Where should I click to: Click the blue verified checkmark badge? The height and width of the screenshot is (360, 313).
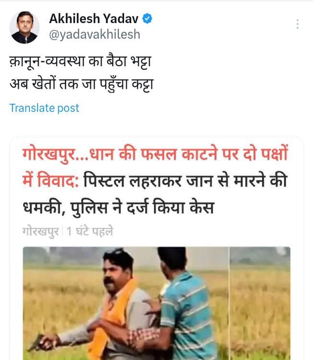pos(147,19)
